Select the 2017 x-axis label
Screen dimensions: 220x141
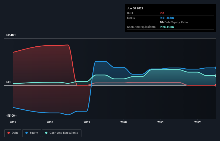pyautogui.click(x=13, y=122)
